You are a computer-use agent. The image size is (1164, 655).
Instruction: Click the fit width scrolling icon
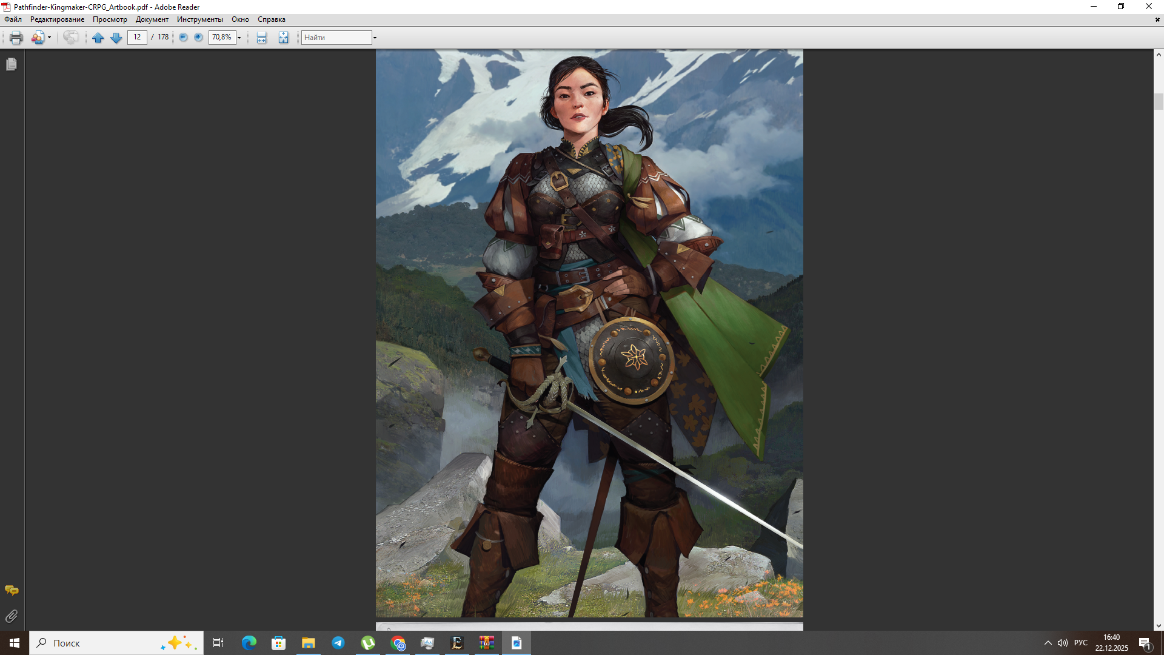[x=261, y=38]
